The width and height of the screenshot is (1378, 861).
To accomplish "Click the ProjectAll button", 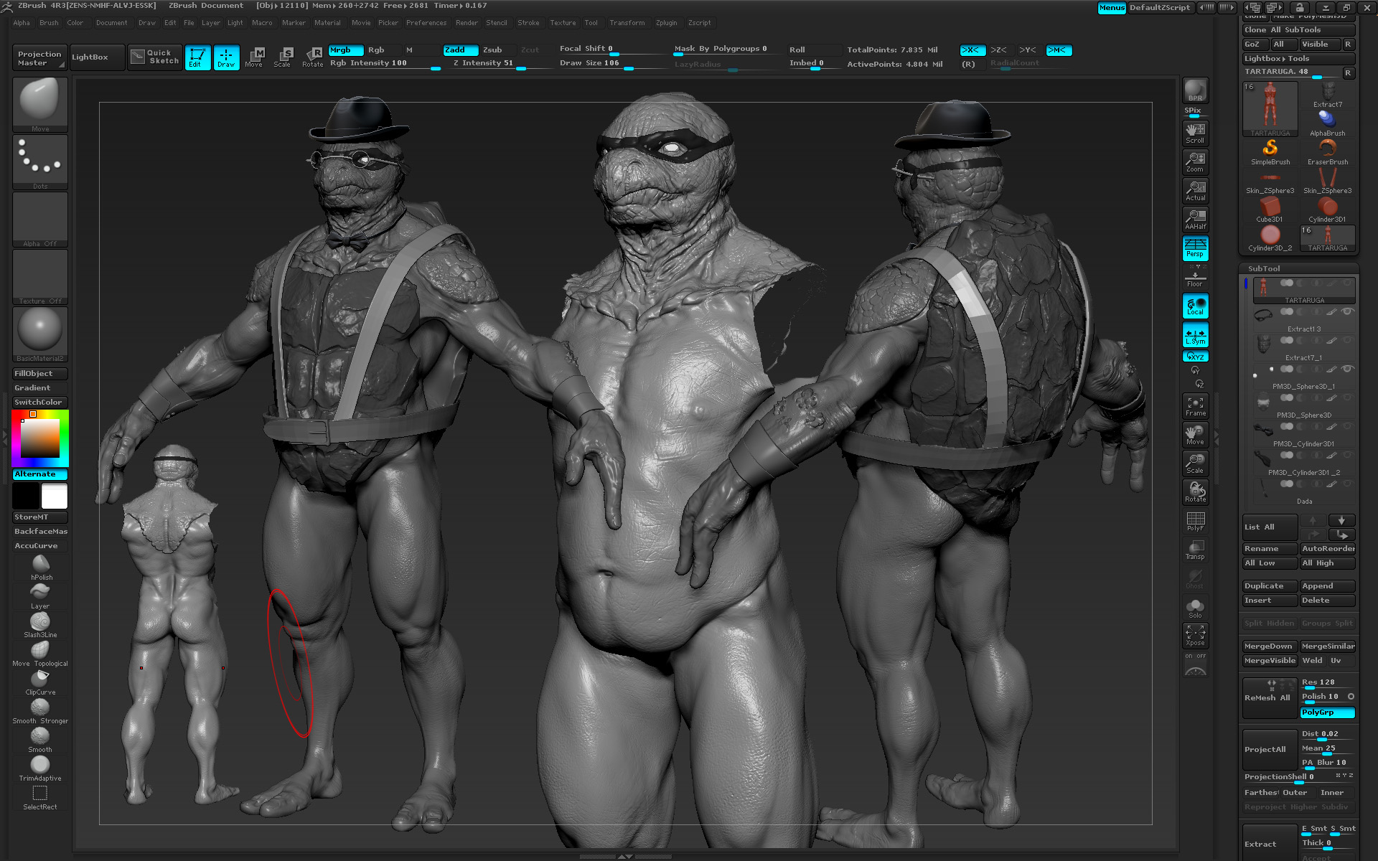I will (1270, 749).
